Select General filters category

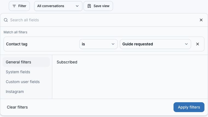click(26, 62)
